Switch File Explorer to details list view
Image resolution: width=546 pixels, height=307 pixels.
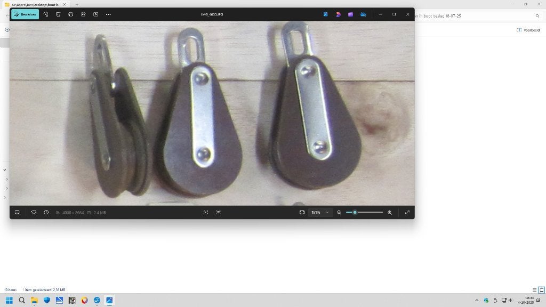534,289
